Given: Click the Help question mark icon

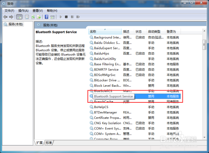Looking at the screenshot, I should point(46,17).
